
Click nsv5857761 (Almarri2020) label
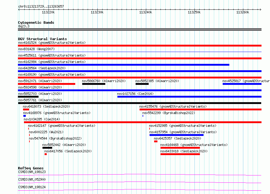coord(40,100)
